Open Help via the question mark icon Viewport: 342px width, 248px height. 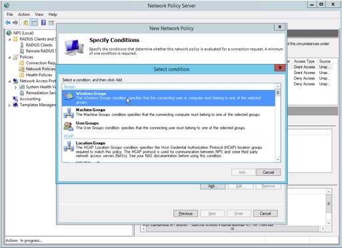tap(43, 23)
